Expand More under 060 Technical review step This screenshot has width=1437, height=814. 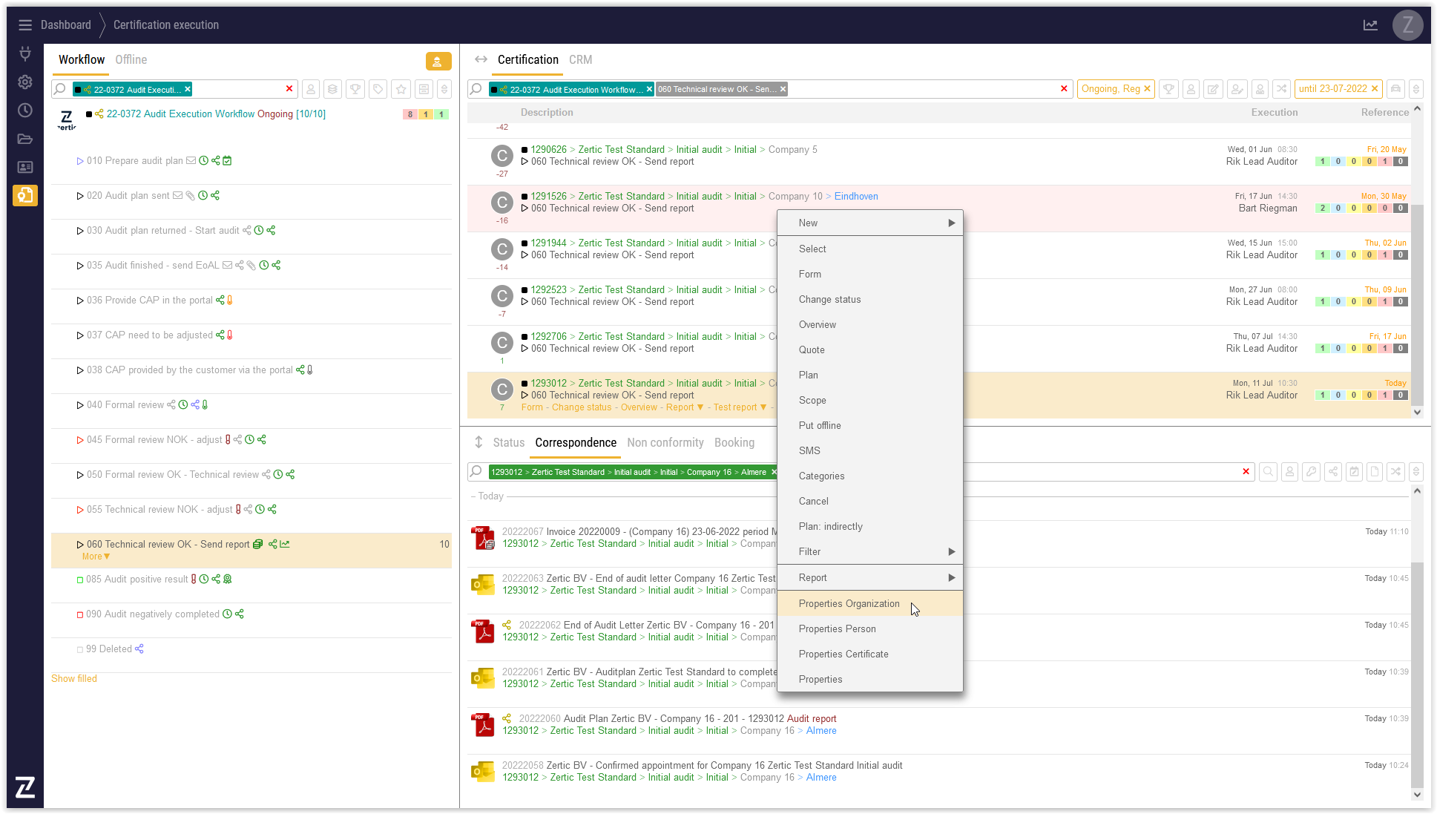tap(96, 557)
